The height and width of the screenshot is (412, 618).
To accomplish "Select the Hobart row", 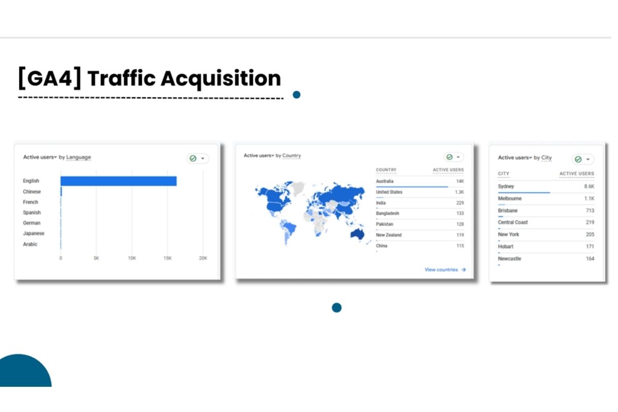I will click(x=546, y=247).
